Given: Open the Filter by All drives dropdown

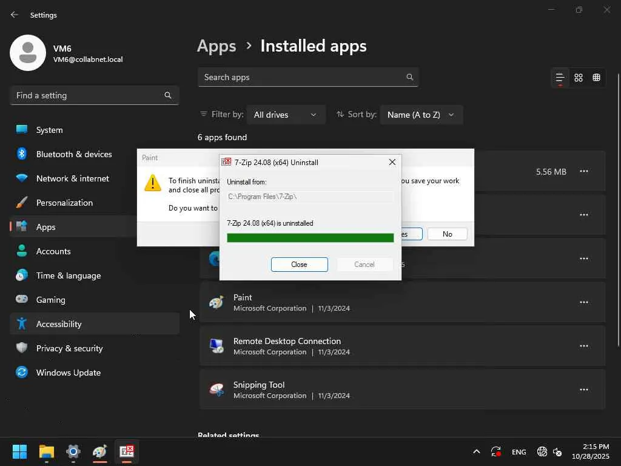Looking at the screenshot, I should click(285, 115).
